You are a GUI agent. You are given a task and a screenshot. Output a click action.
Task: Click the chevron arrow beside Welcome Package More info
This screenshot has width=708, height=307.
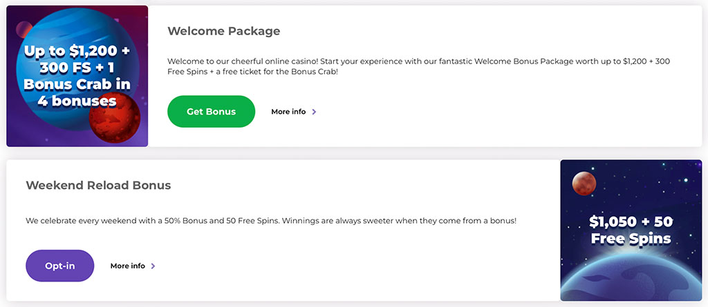point(315,112)
